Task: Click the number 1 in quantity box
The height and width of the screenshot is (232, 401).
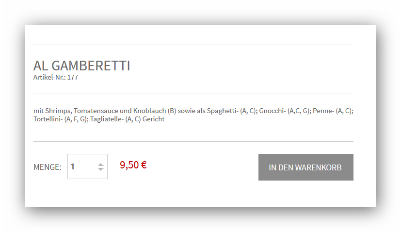Action: pos(73,166)
